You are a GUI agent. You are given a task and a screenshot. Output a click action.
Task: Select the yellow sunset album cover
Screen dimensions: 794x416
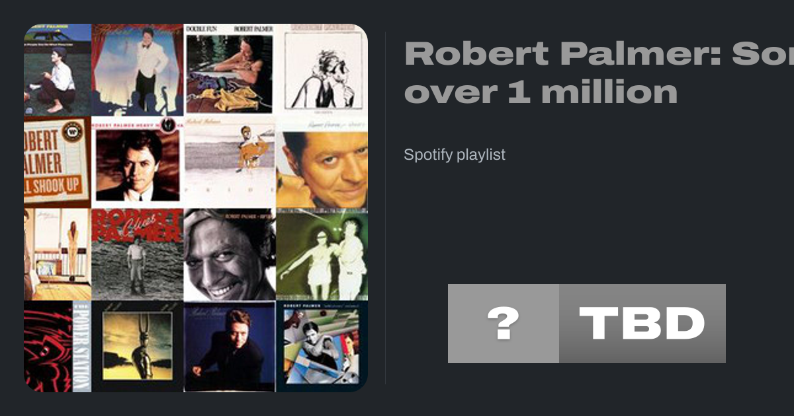tap(138, 347)
